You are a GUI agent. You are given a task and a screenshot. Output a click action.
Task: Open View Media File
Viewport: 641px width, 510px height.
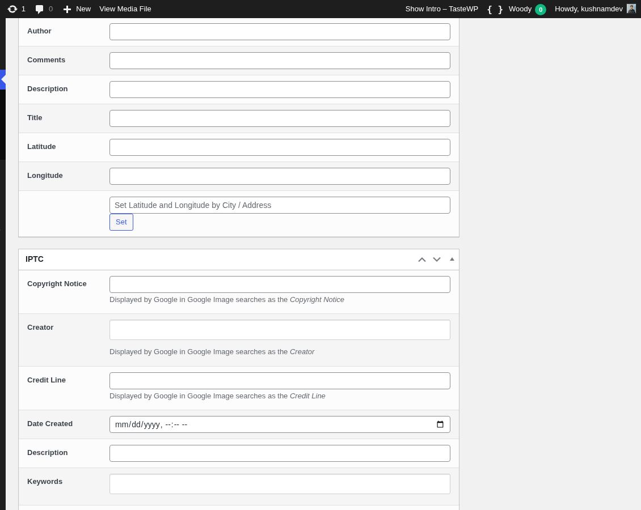coord(125,8)
